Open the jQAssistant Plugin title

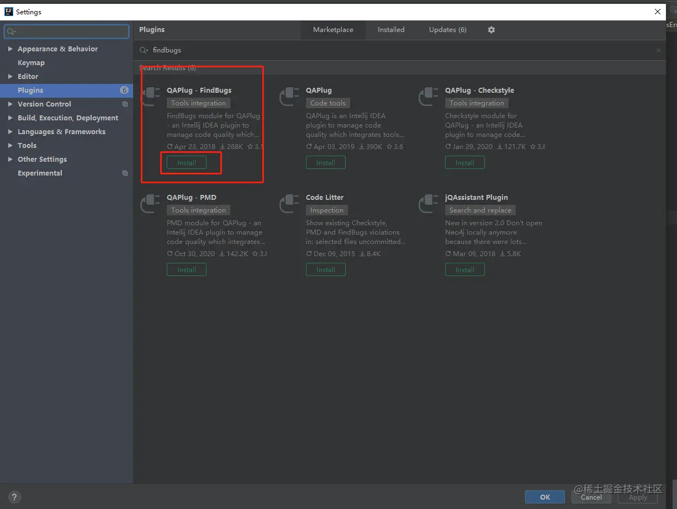[477, 198]
